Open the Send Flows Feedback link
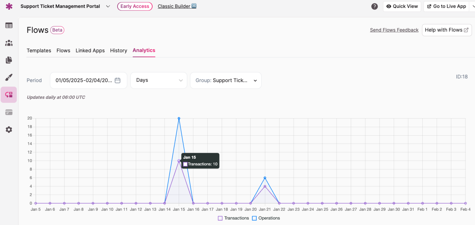 coord(394,30)
